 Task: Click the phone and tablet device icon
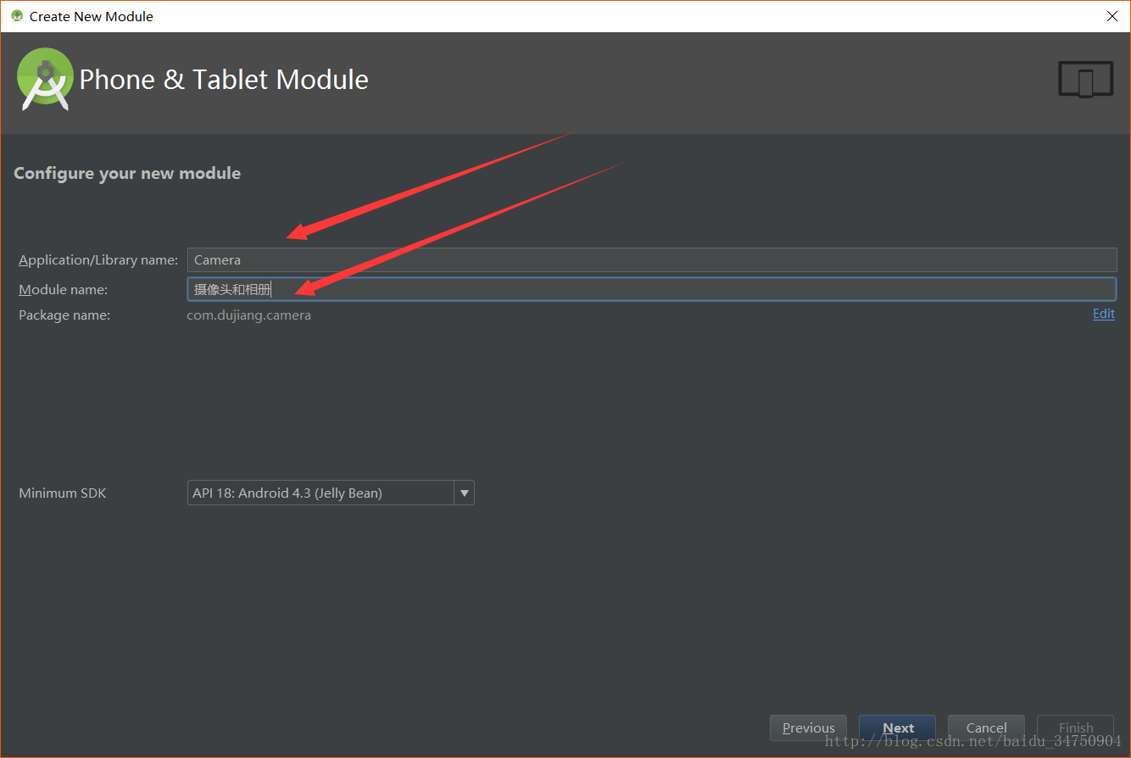point(1085,80)
